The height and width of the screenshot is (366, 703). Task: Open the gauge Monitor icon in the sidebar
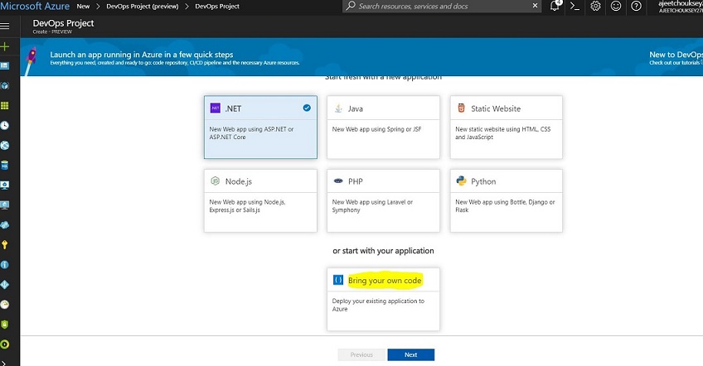4,305
